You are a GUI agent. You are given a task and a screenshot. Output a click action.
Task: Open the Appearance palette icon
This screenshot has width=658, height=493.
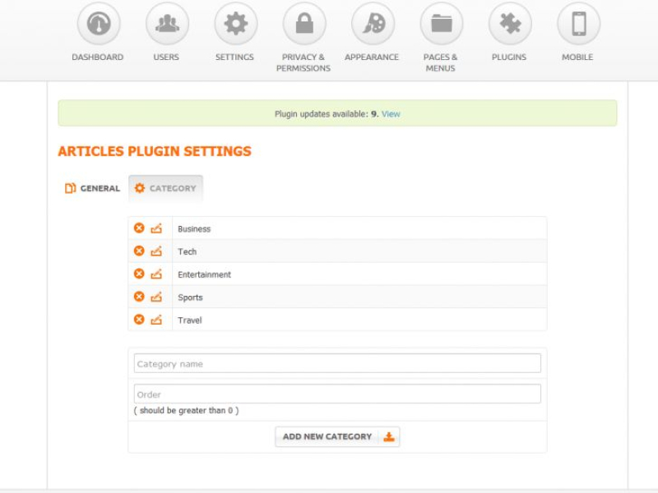(372, 24)
